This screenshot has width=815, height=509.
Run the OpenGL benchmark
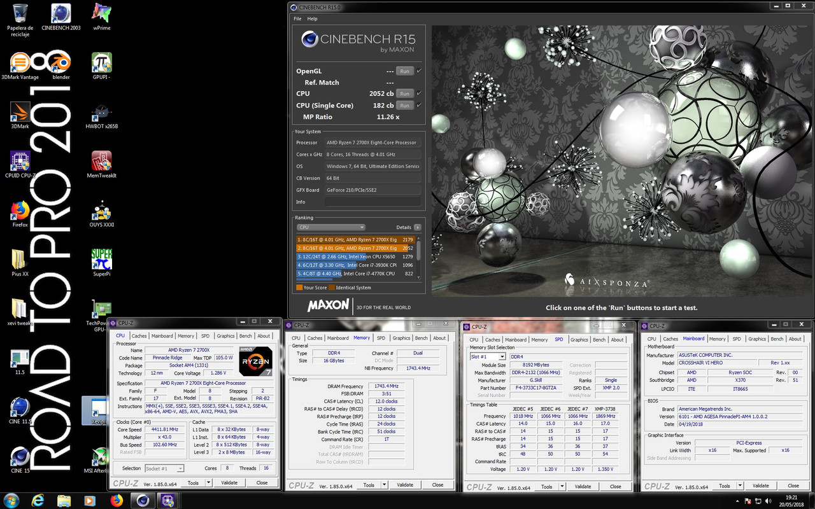click(x=404, y=71)
